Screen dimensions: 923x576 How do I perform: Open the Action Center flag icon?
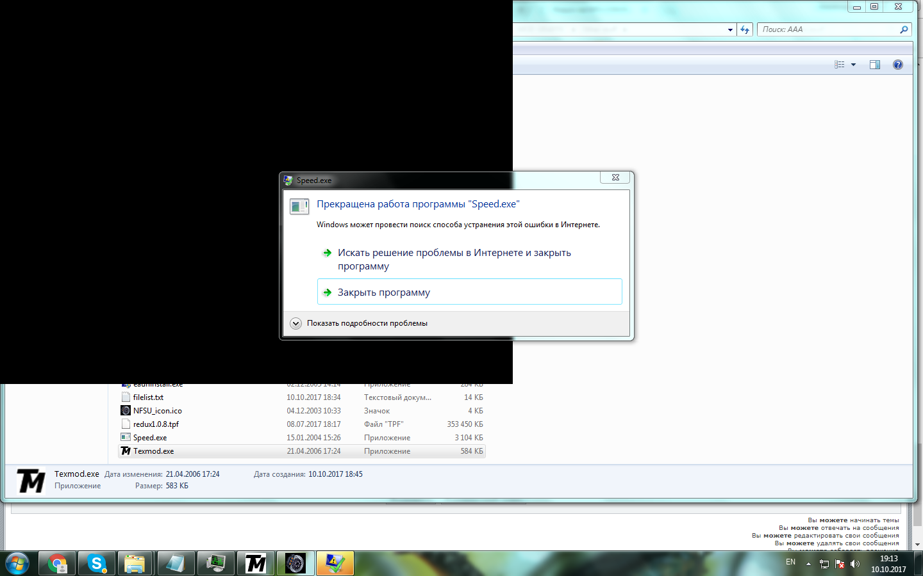click(840, 564)
